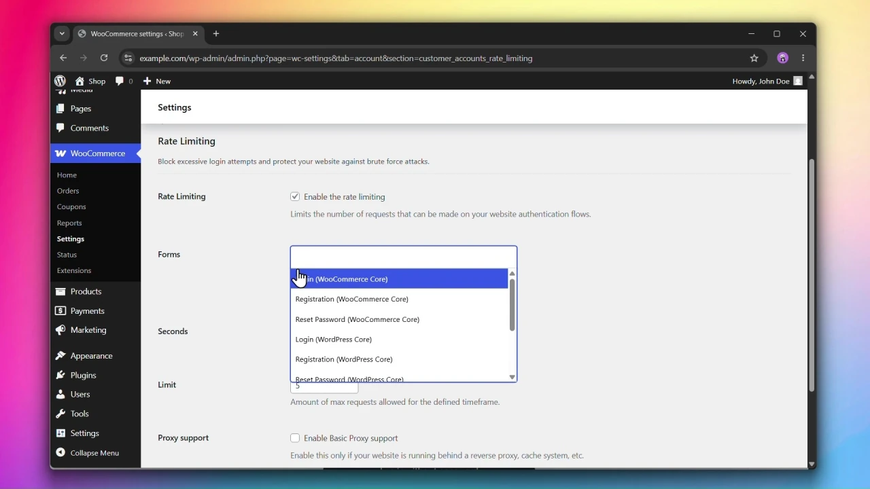The width and height of the screenshot is (870, 489).
Task: Choose Registration (WordPress Core) option
Action: (x=400, y=360)
